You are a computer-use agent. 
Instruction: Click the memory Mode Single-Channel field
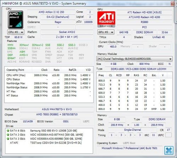[x=132, y=130]
